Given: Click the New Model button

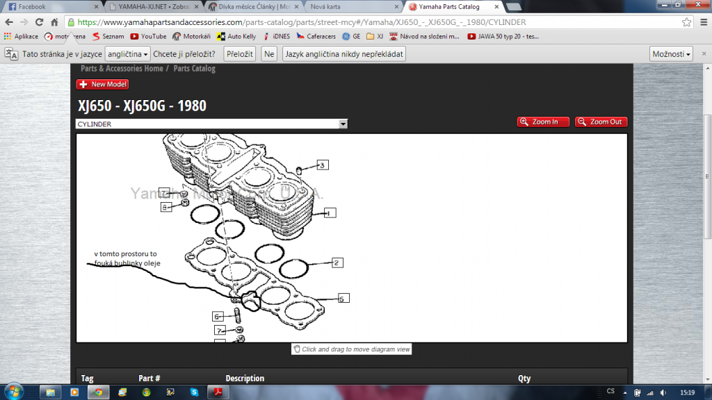Looking at the screenshot, I should [x=102, y=85].
